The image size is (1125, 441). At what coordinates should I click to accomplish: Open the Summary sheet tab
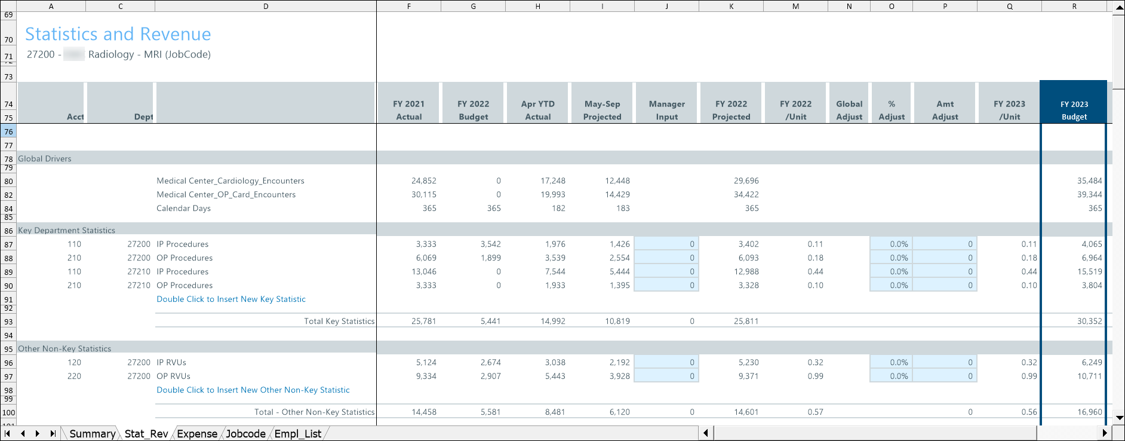[x=92, y=434]
